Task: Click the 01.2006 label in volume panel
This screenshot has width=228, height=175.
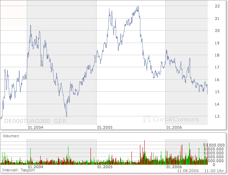Action: click(x=174, y=166)
